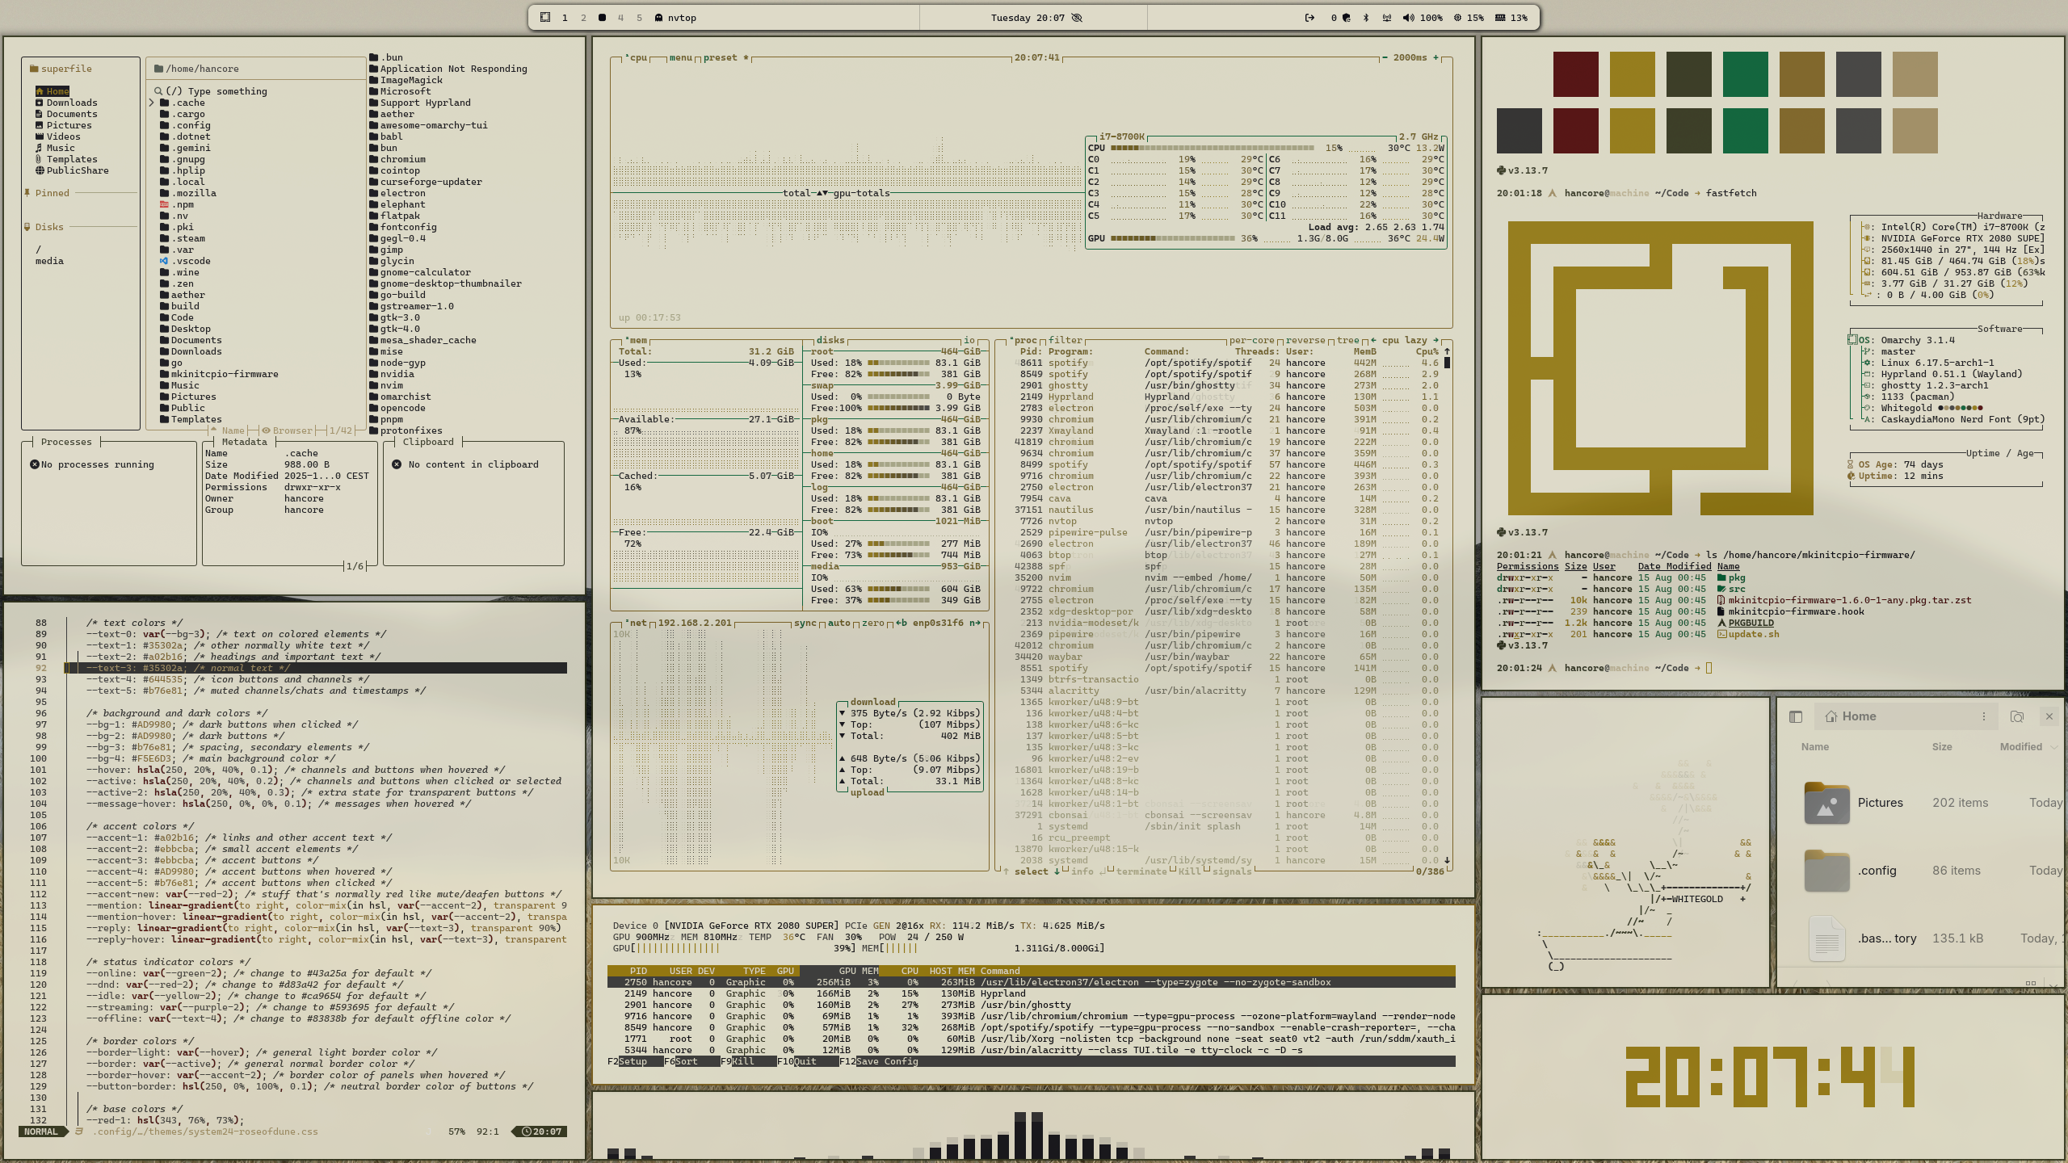Click the volume speaker icon in waybar
2068x1163 pixels.
pos(1408,18)
